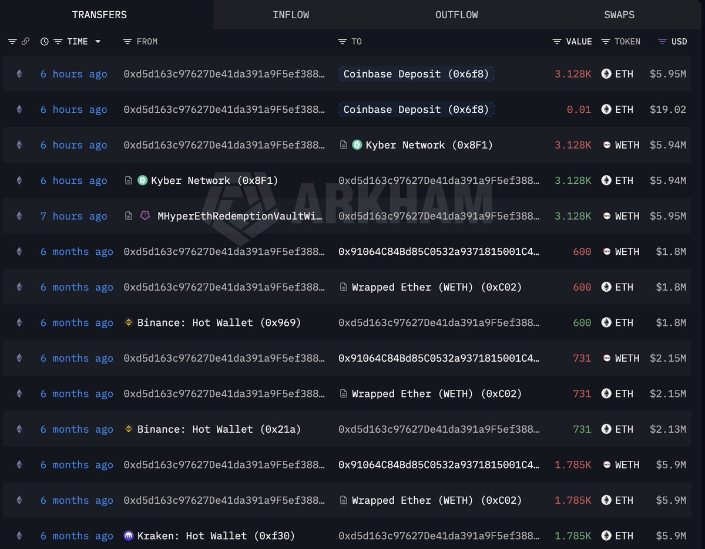The height and width of the screenshot is (549, 705).
Task: Open the OUTFLOW tab
Action: point(456,15)
